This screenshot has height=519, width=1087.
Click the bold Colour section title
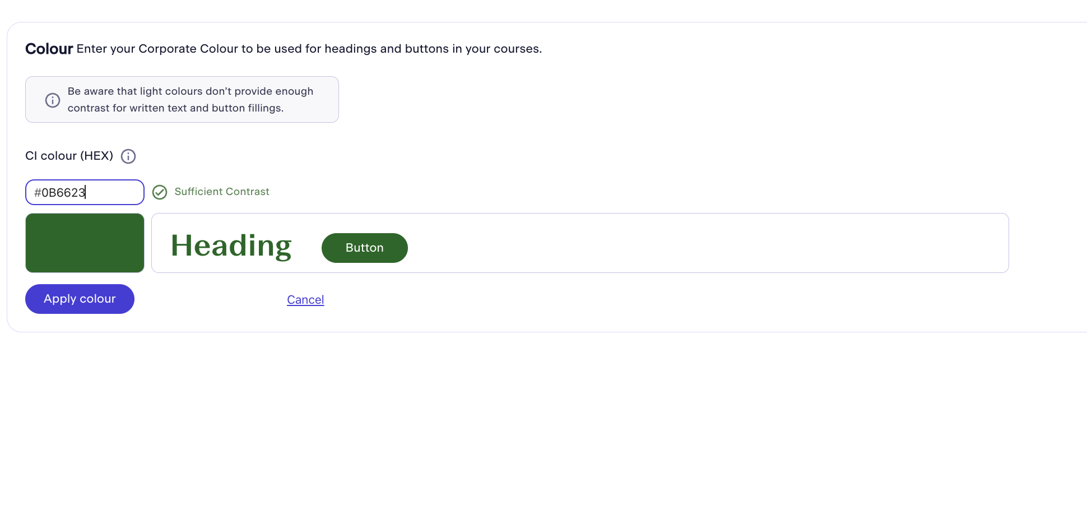click(49, 49)
